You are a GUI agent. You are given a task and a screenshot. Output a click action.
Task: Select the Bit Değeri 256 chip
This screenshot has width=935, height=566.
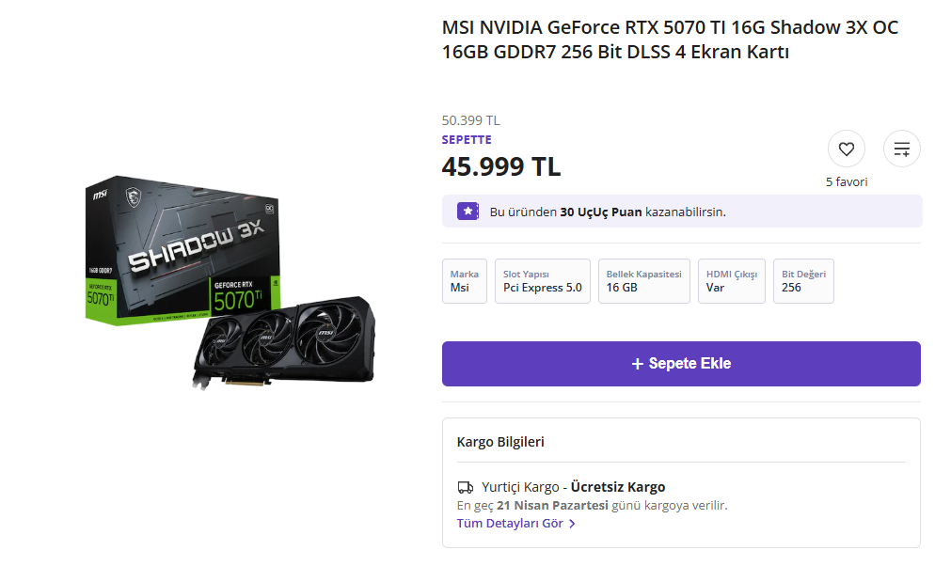pos(803,281)
